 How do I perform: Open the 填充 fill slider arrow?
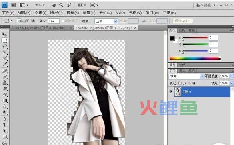[231, 83]
